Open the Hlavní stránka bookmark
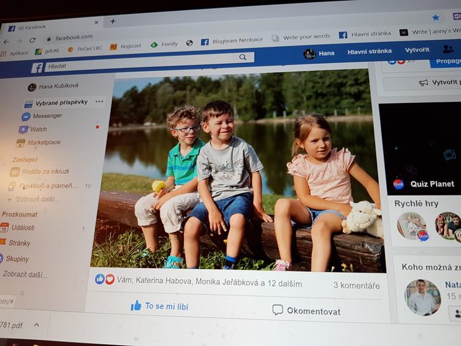Image resolution: width=461 pixels, height=346 pixels. point(365,34)
